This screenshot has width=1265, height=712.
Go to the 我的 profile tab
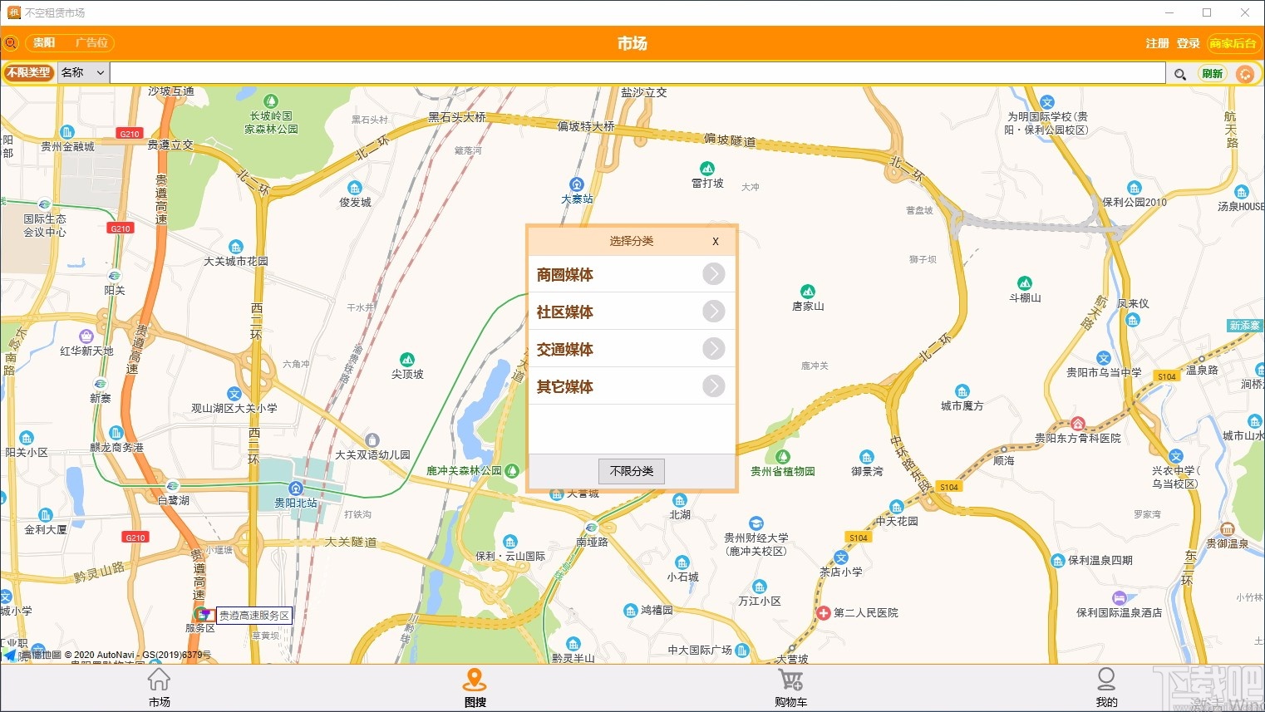1106,689
